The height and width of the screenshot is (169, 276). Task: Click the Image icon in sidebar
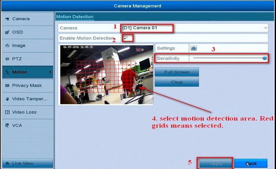(7, 46)
